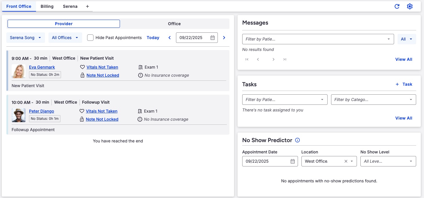This screenshot has height=198, width=424.
Task: Add a new tab with plus icon
Action: [x=87, y=6]
